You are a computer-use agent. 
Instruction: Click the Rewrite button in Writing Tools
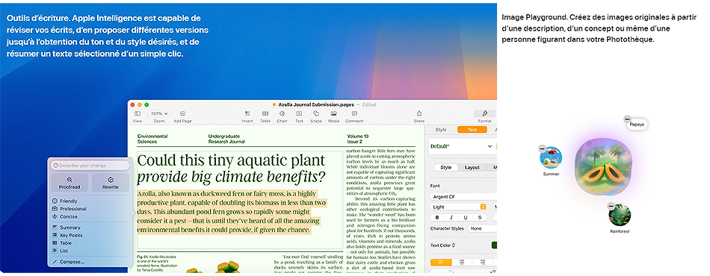click(111, 183)
